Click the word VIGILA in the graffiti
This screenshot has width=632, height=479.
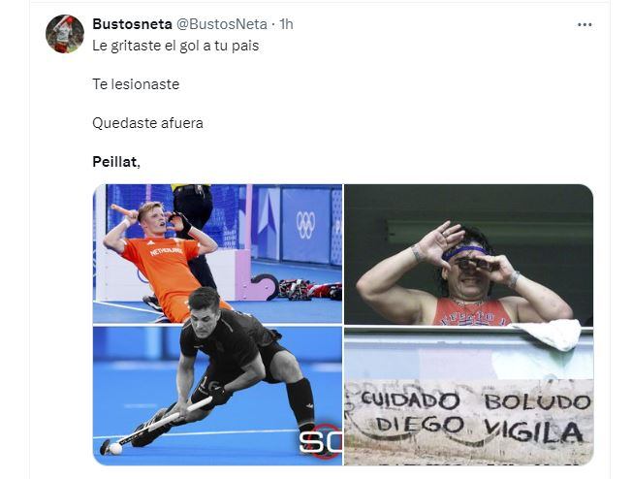click(x=533, y=431)
